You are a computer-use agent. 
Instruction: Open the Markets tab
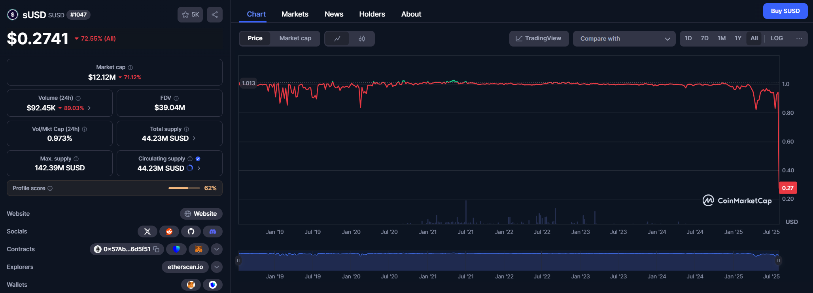coord(295,14)
